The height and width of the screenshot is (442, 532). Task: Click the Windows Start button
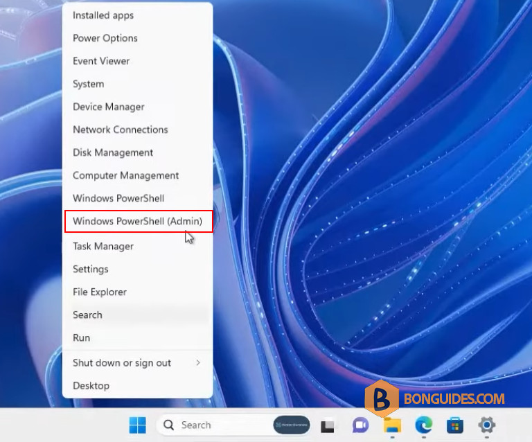point(138,425)
